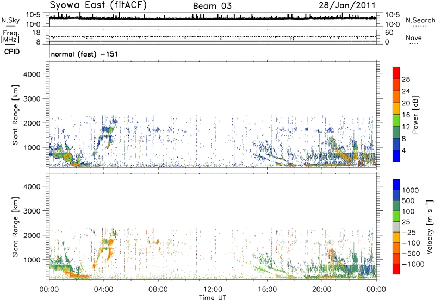
Task: Click the date '28/Jan/2011'
Action: coord(347,5)
